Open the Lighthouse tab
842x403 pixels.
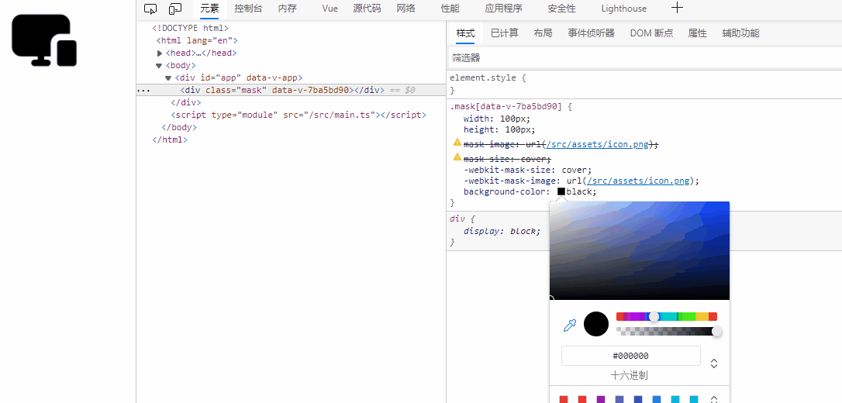(624, 9)
